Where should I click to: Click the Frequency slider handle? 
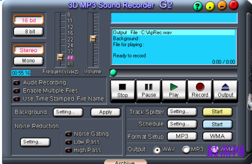(60, 58)
